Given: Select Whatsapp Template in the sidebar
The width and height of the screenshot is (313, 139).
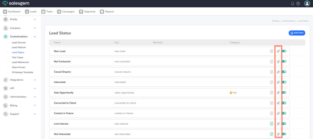Looking at the screenshot, I should (x=22, y=72).
